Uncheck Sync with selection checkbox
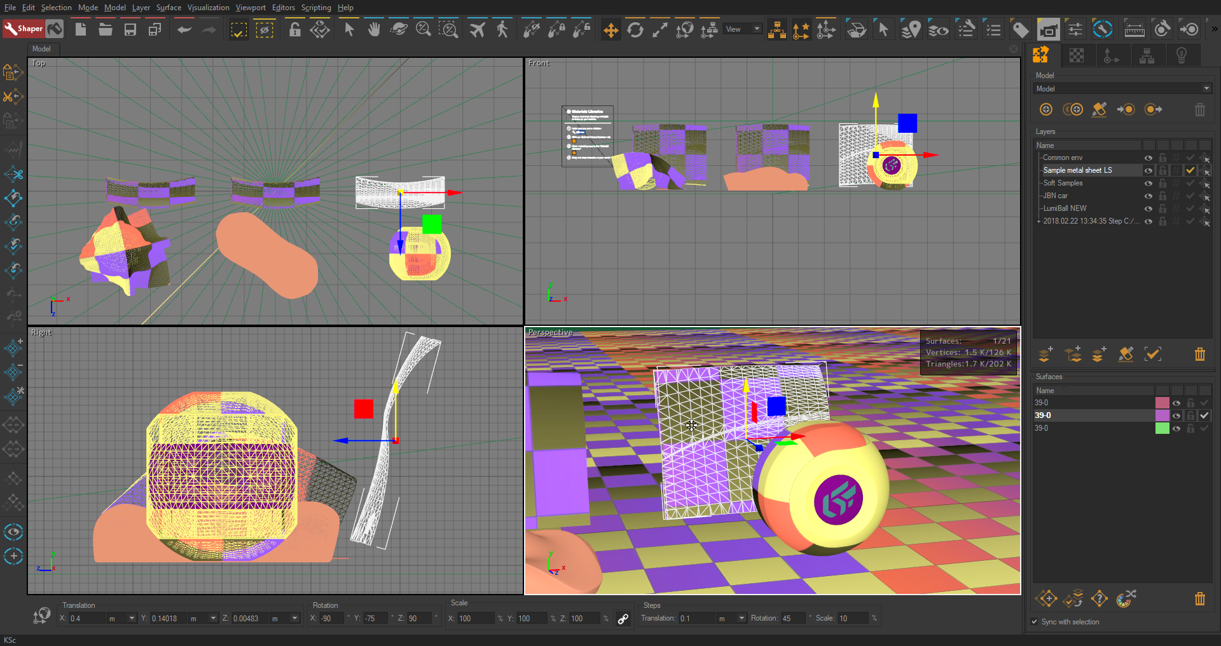Viewport: 1221px width, 646px height. coord(1035,622)
